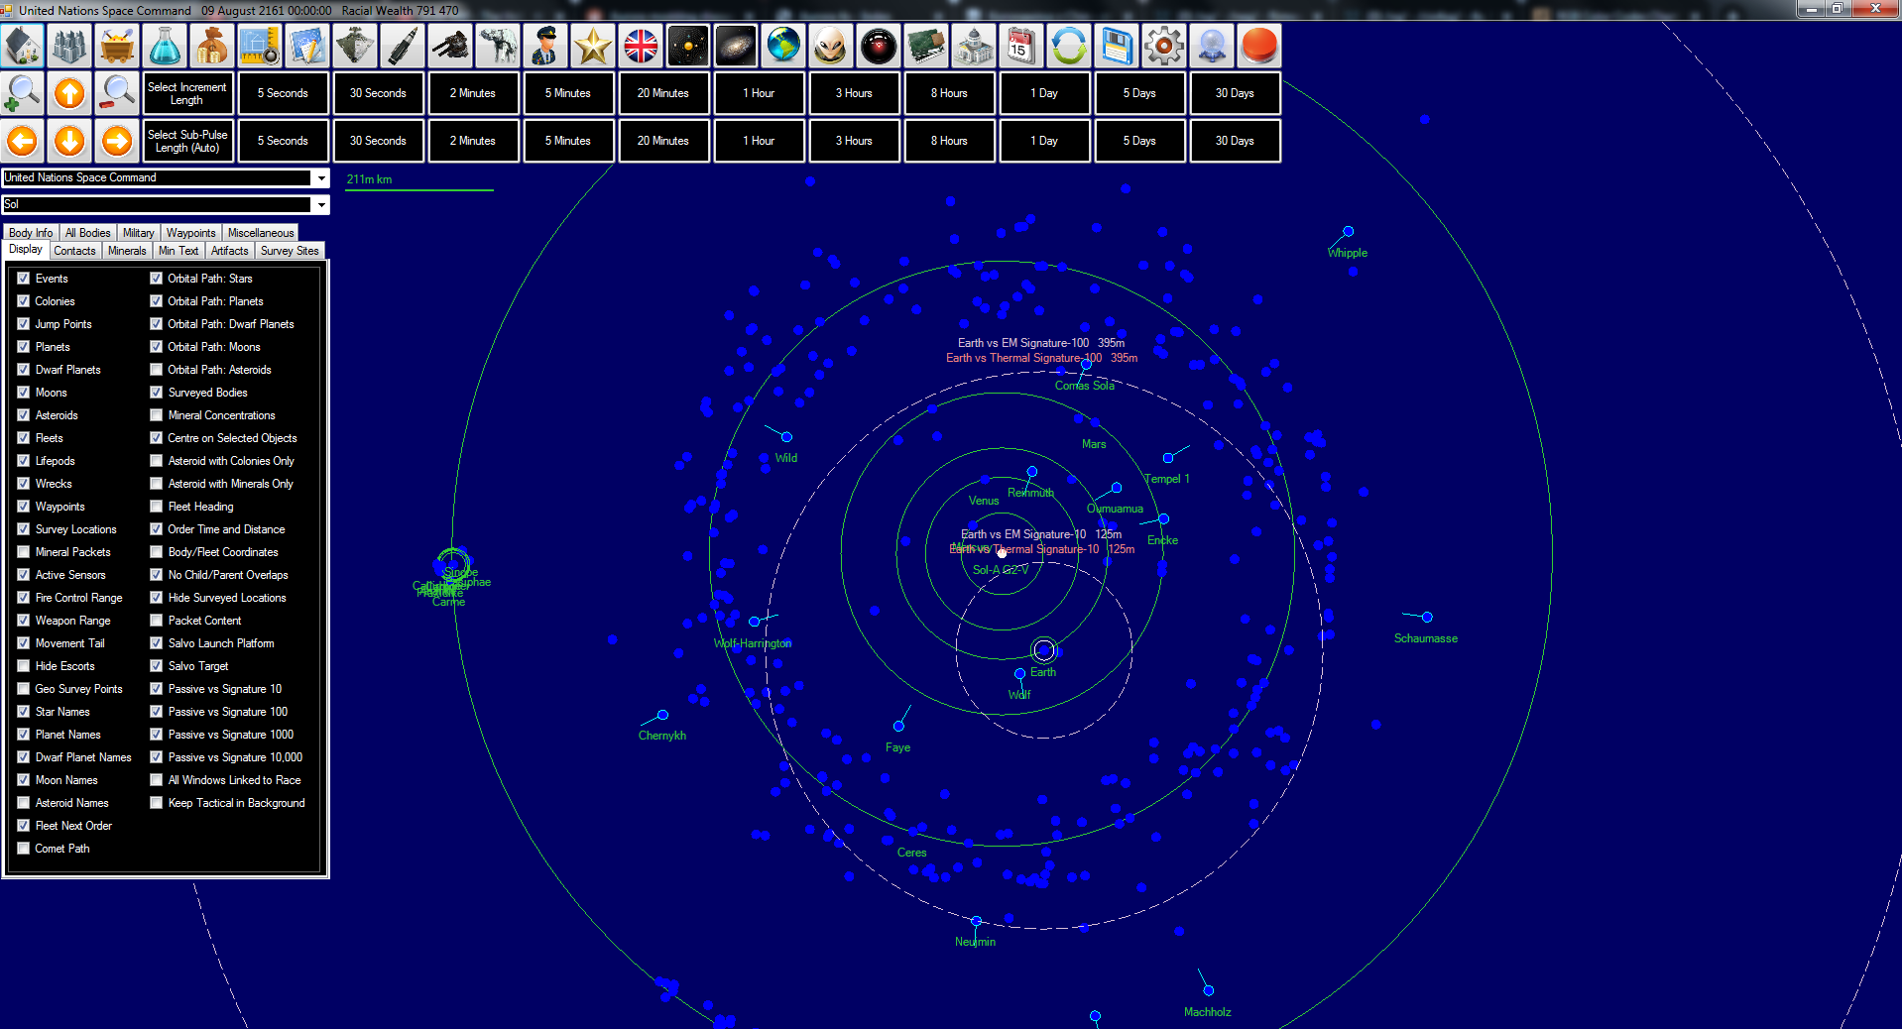This screenshot has width=1902, height=1029.
Task: Open the gun turret design icon
Action: coord(451,46)
